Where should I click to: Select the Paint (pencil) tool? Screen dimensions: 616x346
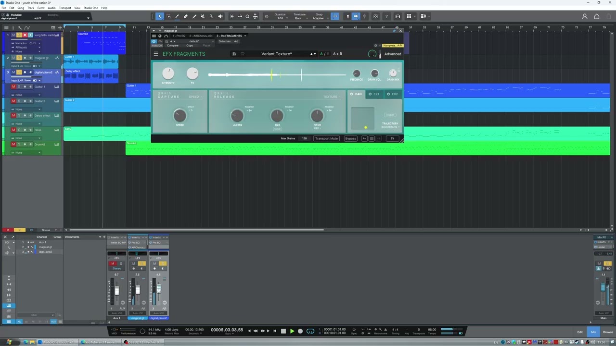[177, 16]
